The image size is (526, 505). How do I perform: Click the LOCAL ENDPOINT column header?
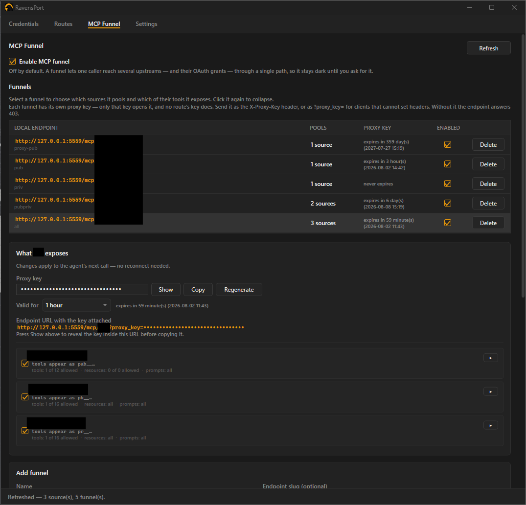pos(36,128)
